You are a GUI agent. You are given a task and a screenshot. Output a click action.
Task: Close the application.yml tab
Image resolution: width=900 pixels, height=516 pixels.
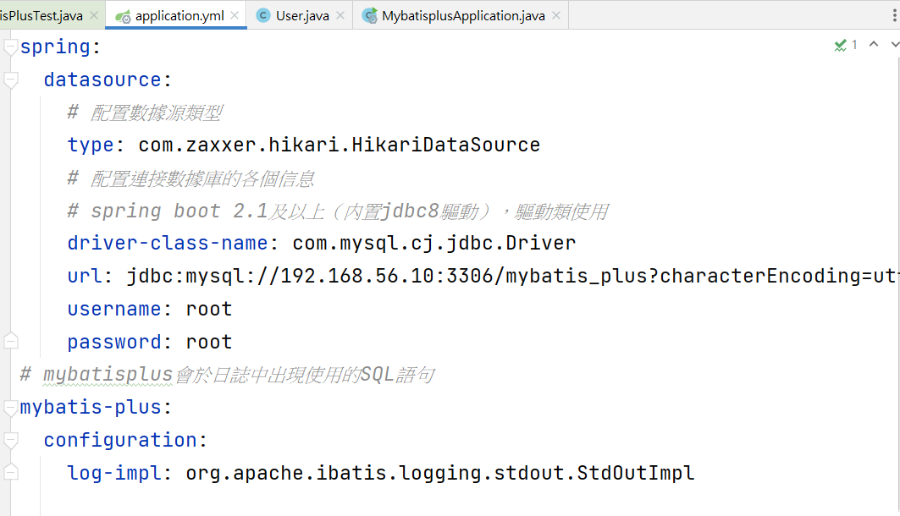coord(235,15)
